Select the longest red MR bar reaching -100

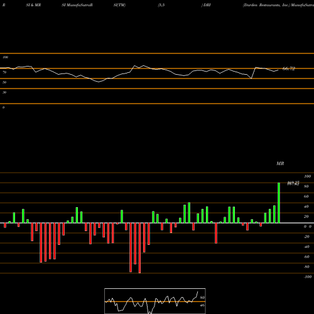(139, 248)
